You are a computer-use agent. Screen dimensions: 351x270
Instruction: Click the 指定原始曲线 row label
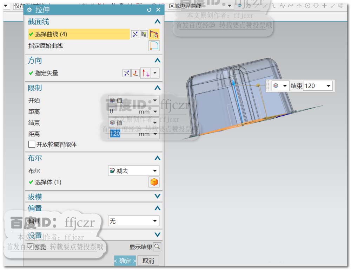pos(45,46)
